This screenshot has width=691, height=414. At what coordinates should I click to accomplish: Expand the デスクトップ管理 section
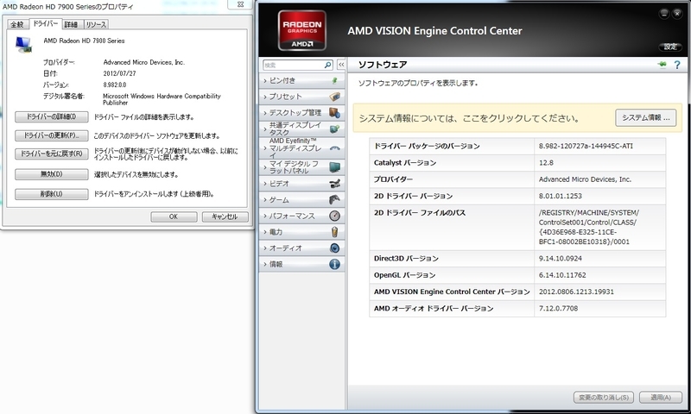click(x=301, y=113)
